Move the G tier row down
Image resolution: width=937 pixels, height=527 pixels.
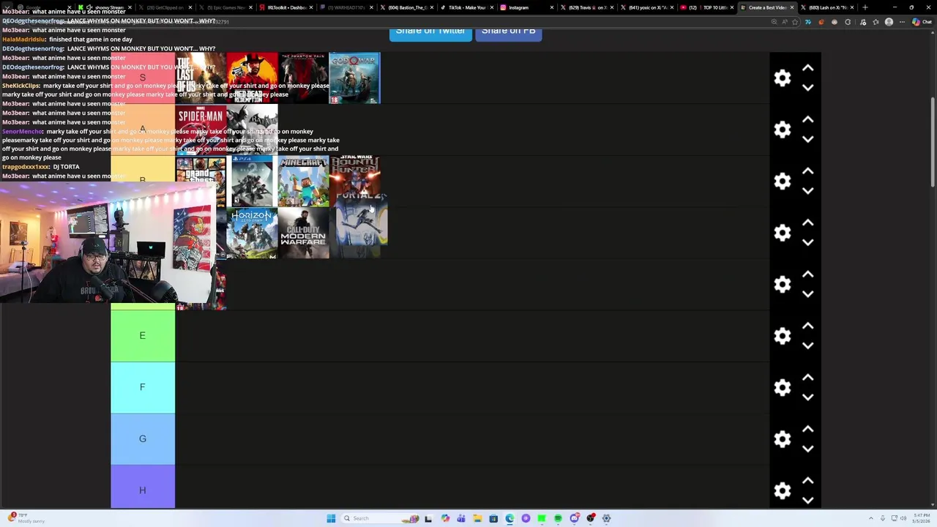[x=807, y=449]
